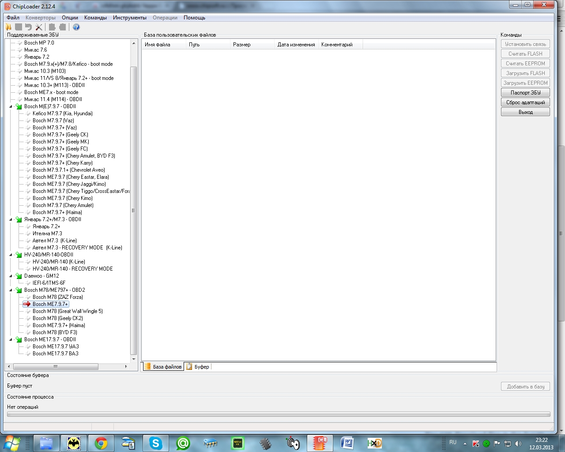Open settings via wrench and screwdriver icon
The width and height of the screenshot is (565, 452).
[39, 27]
